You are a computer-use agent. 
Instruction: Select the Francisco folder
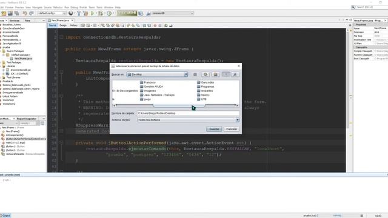tap(148, 82)
